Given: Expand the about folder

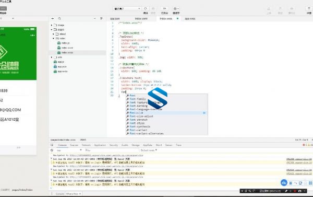Looking at the screenshot, I should (x=54, y=34).
